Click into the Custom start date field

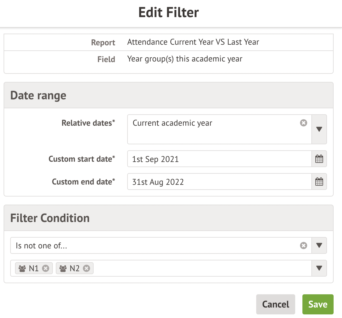click(x=219, y=159)
